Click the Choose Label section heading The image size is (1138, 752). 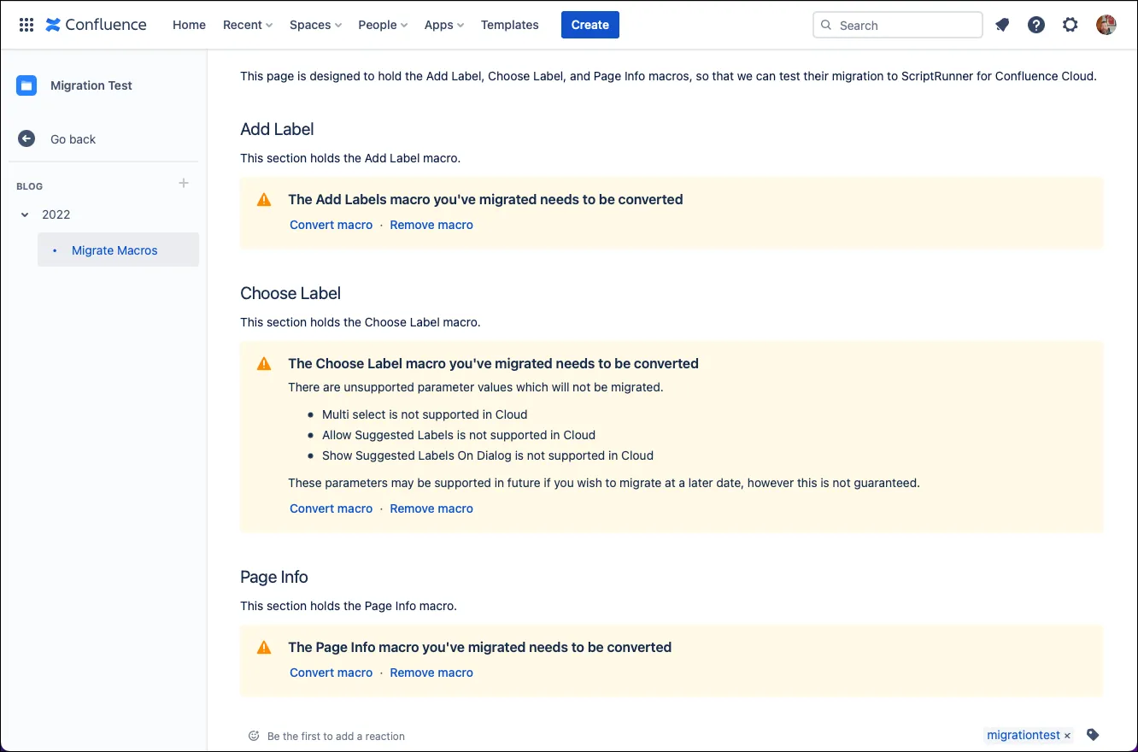290,293
